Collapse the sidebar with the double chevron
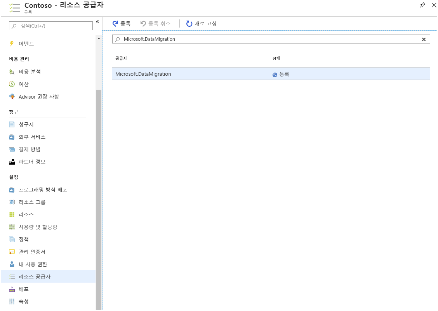This screenshot has height=311, width=438. [x=97, y=21]
